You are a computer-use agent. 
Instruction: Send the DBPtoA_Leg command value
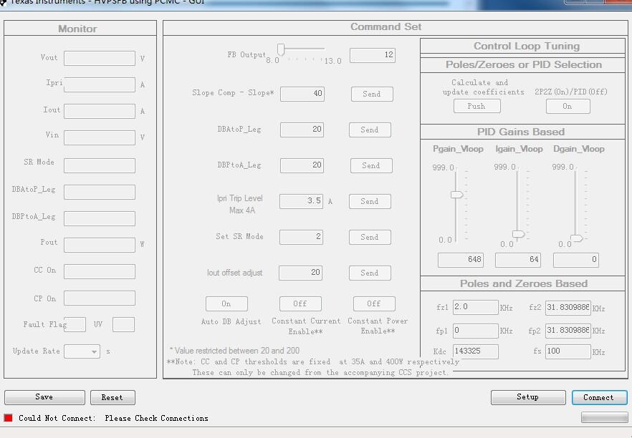click(371, 165)
